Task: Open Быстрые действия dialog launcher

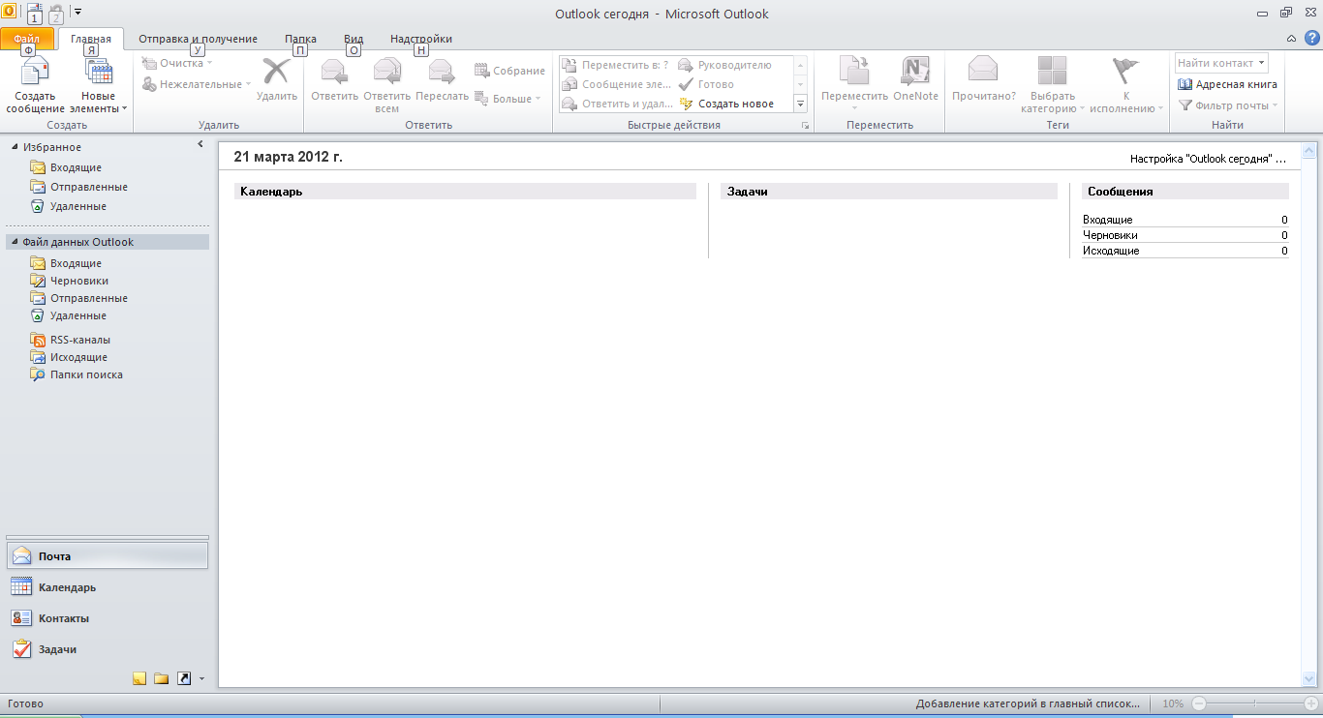Action: 805,126
